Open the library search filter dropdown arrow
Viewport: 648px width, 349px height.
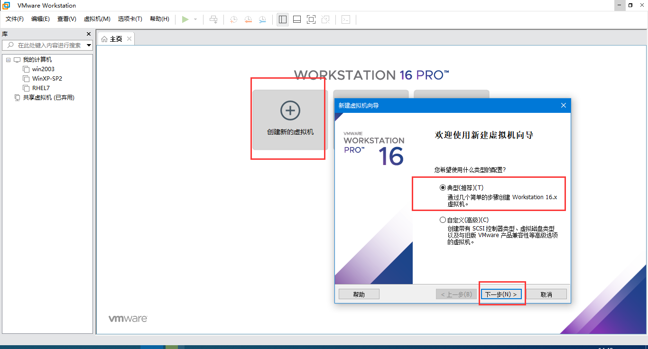click(x=89, y=46)
